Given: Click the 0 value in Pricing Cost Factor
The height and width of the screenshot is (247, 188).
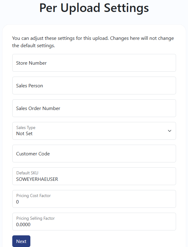Looking at the screenshot, I should click(x=17, y=202).
